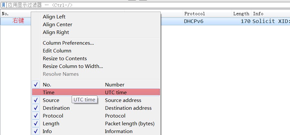Open Column Preferences... dialog
This screenshot has width=290, height=135.
click(68, 43)
